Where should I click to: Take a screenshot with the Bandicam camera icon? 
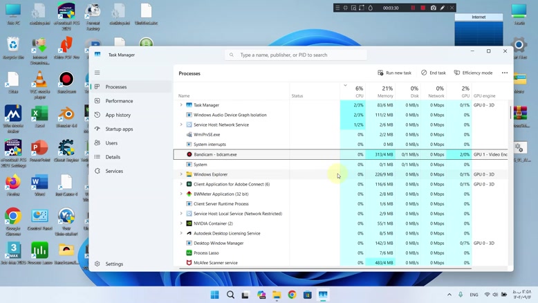434,8
